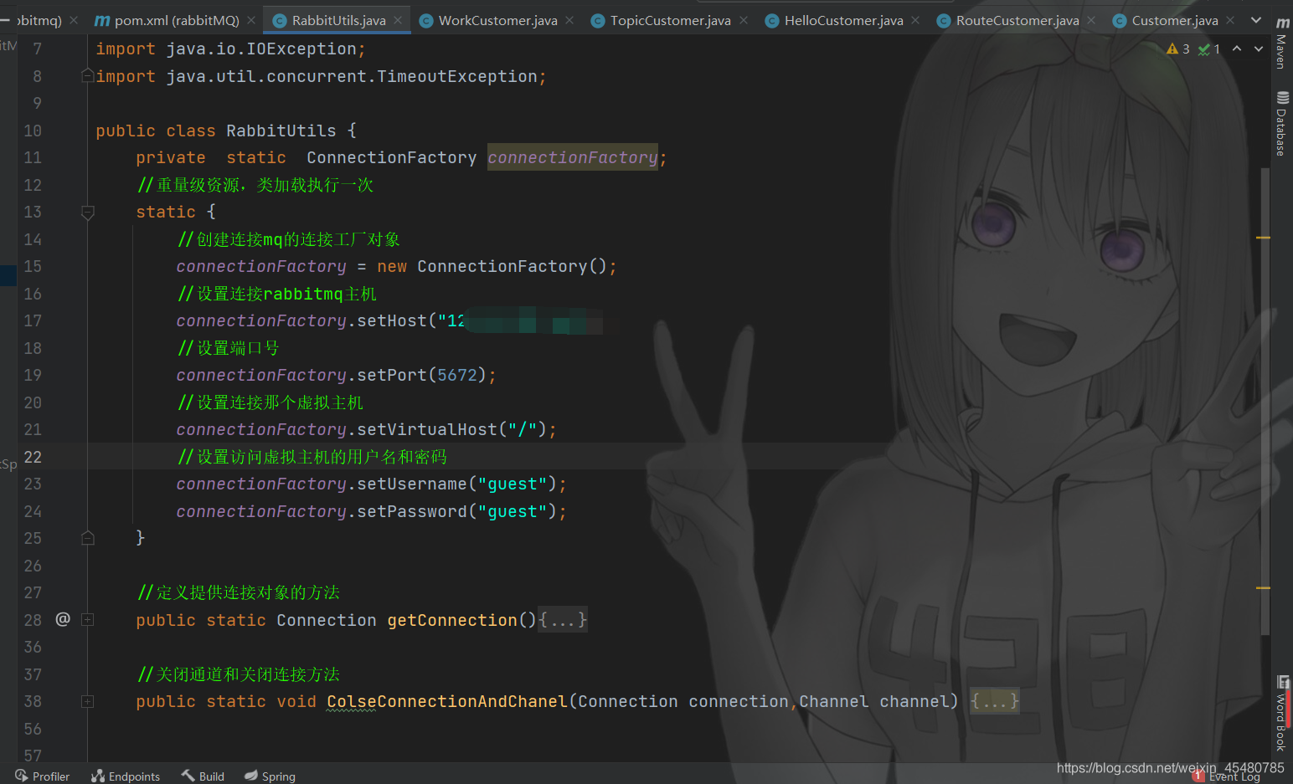Open the RouteCustomer.java tab

[1017, 20]
